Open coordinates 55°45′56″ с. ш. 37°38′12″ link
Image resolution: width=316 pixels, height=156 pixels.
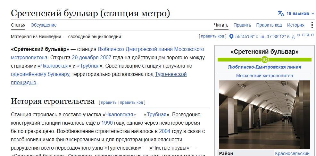(265, 37)
